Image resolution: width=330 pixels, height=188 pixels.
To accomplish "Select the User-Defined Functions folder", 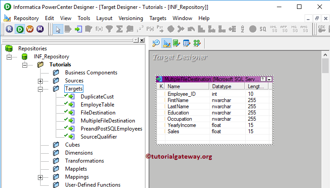I will [x=93, y=185].
